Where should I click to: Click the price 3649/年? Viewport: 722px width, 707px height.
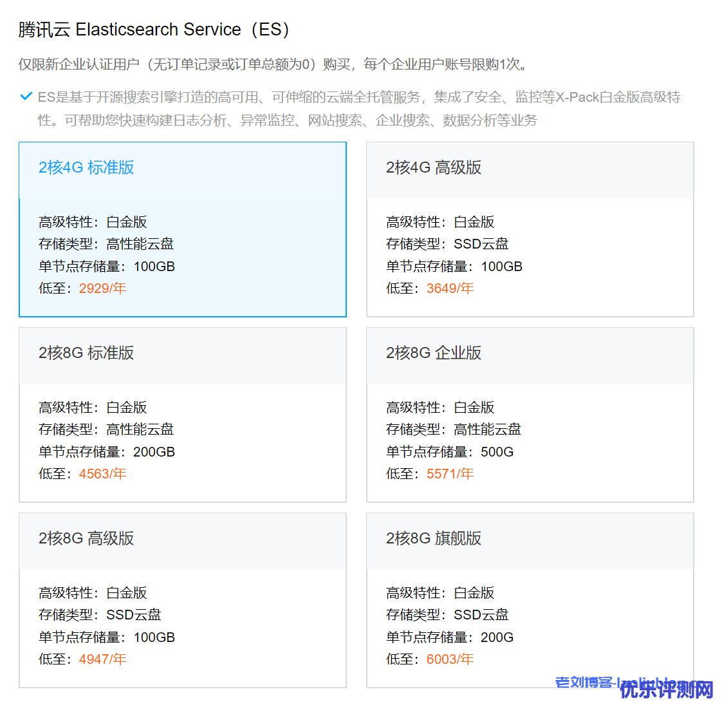[x=450, y=288]
